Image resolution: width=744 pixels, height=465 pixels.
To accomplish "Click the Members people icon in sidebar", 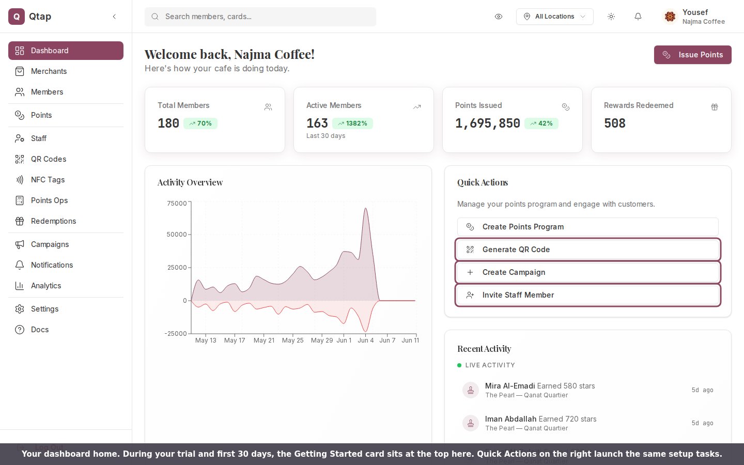I will [20, 92].
